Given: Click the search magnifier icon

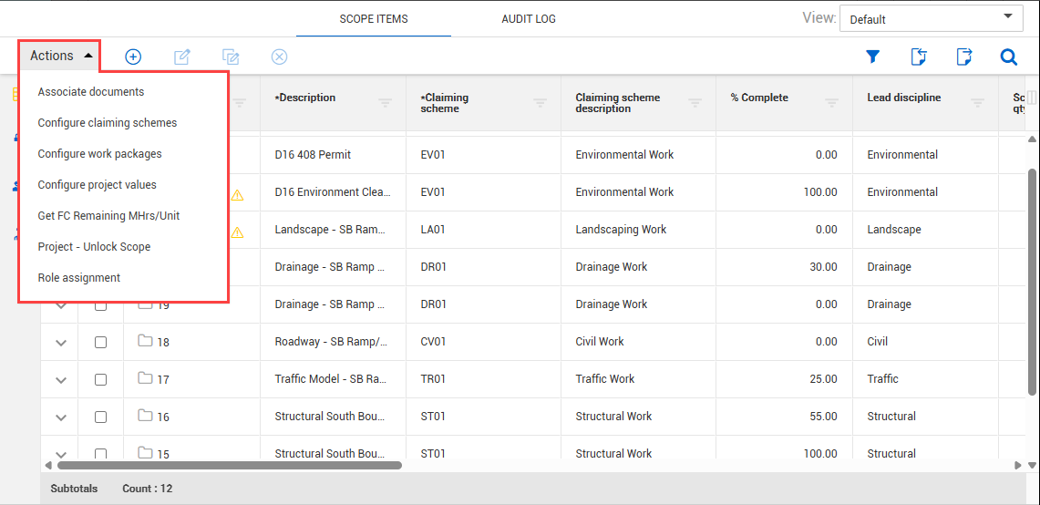Looking at the screenshot, I should click(1008, 57).
